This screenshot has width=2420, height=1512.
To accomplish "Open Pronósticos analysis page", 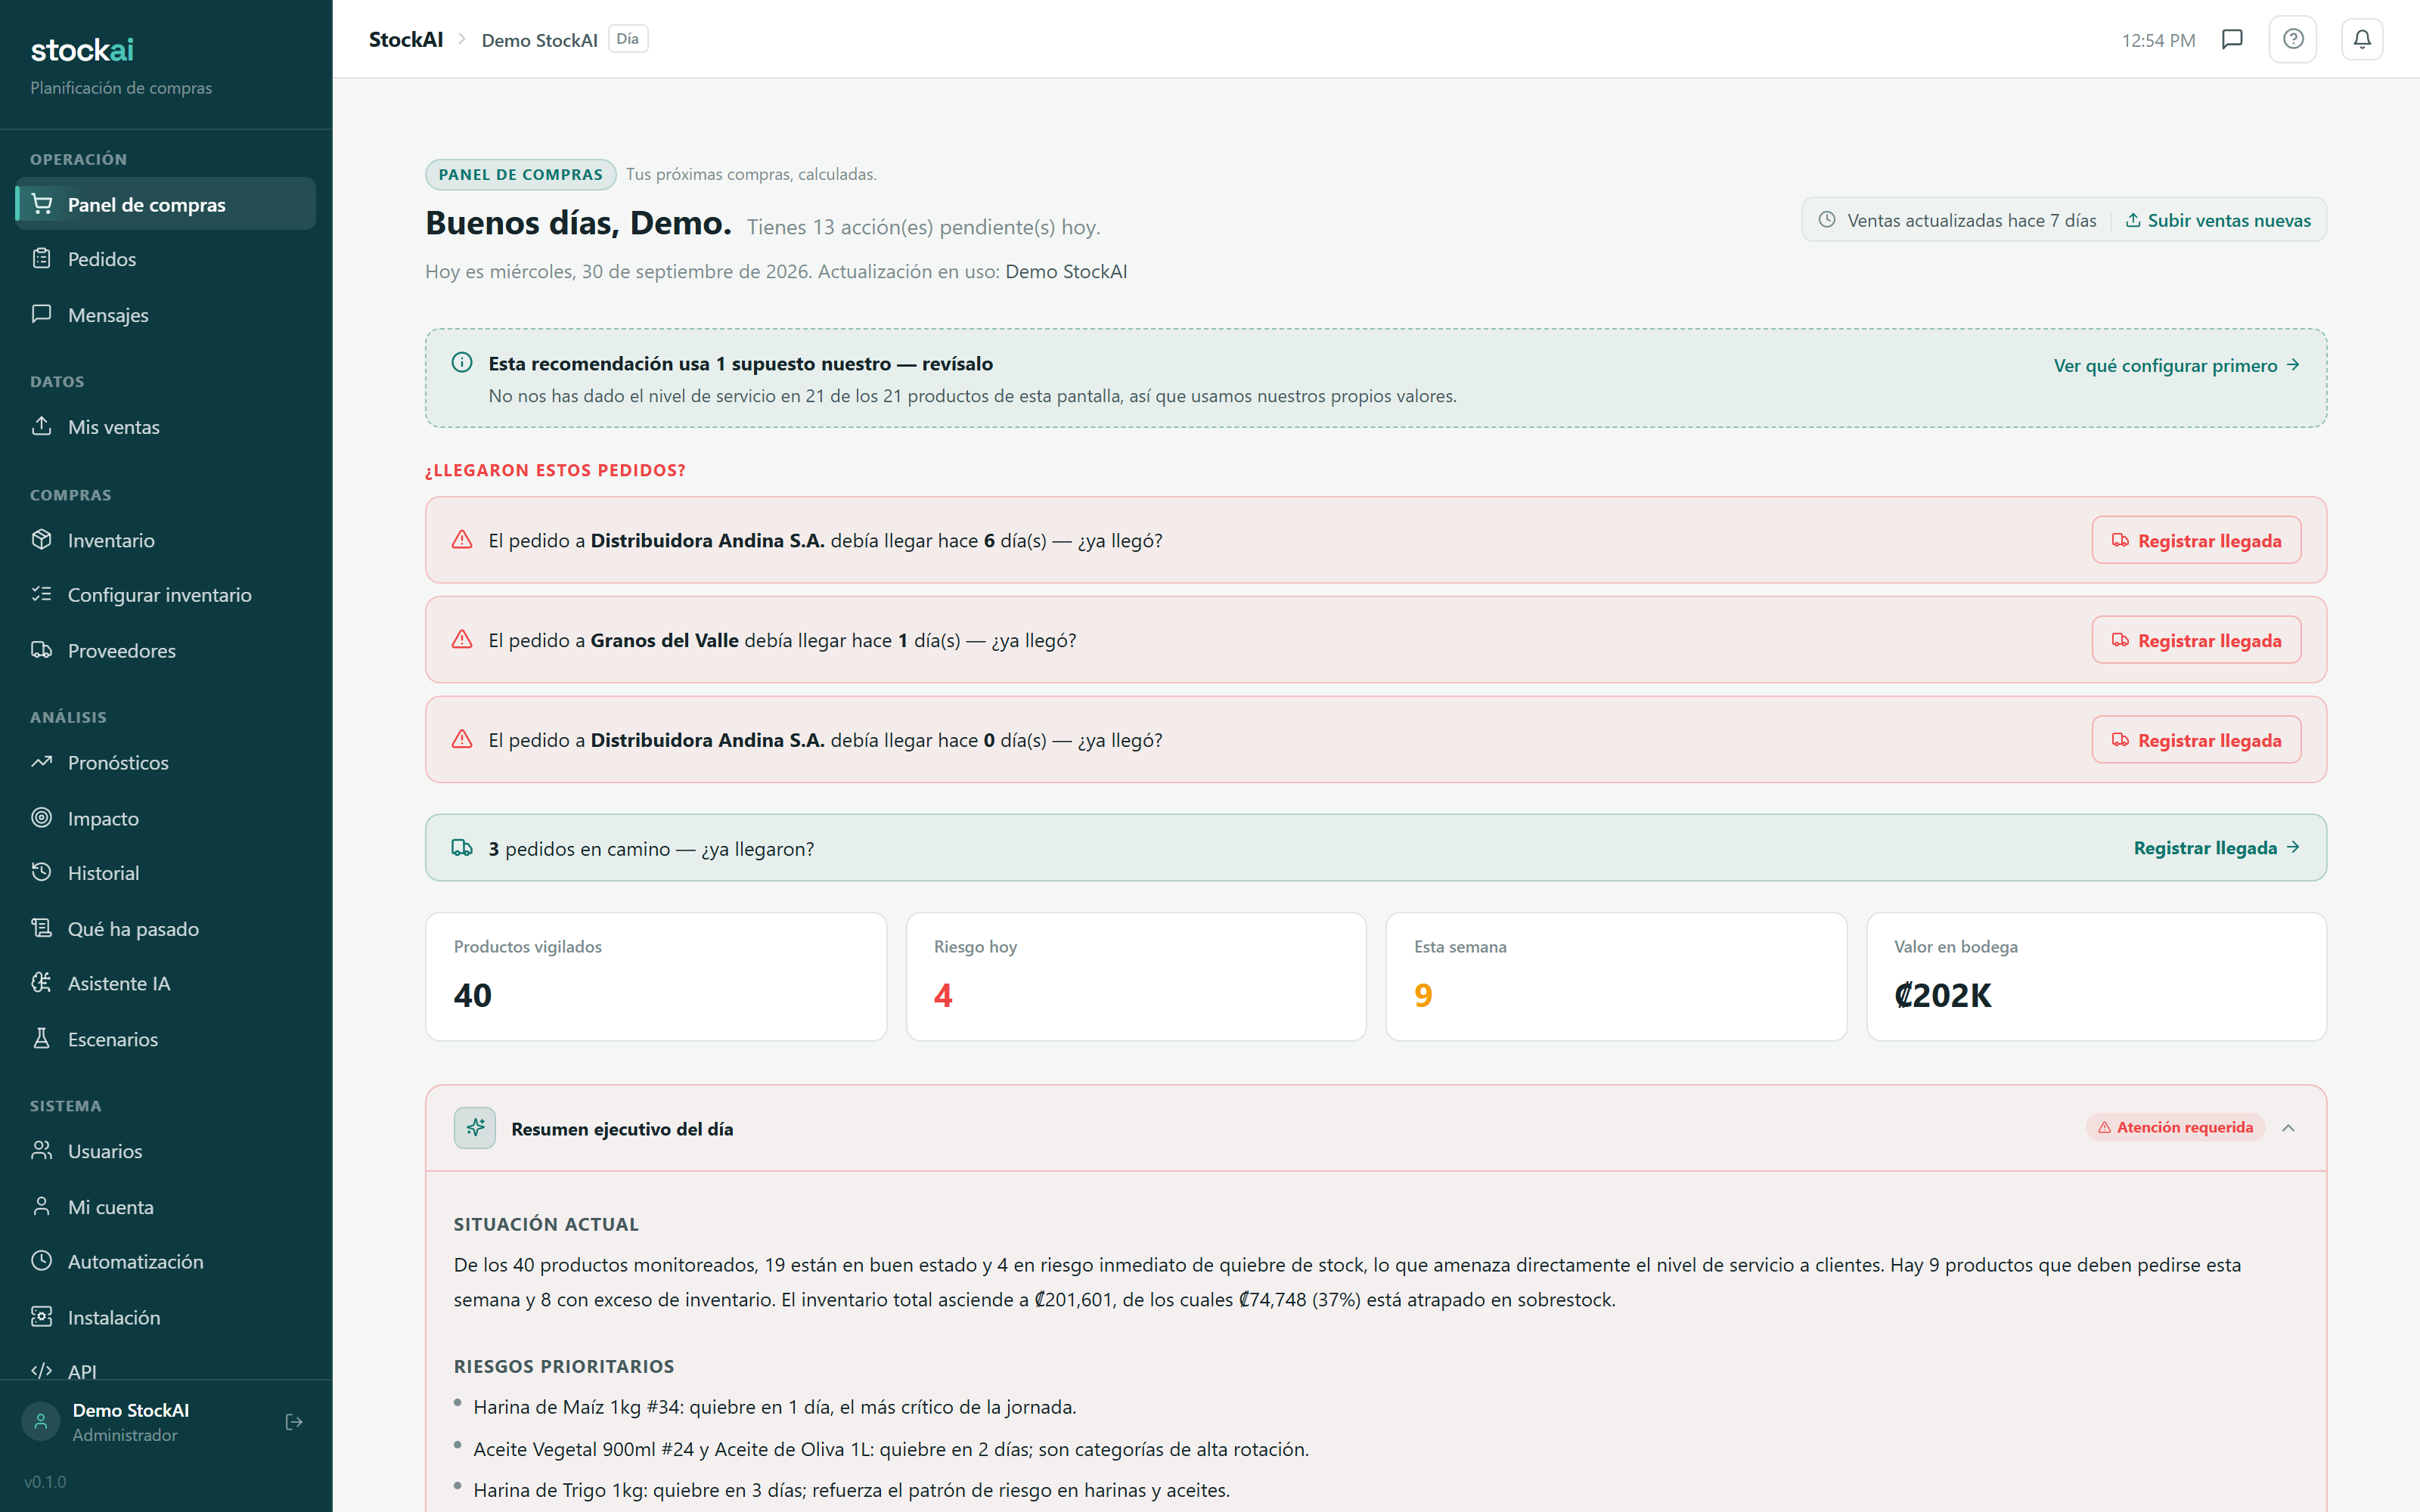I will [x=166, y=763].
